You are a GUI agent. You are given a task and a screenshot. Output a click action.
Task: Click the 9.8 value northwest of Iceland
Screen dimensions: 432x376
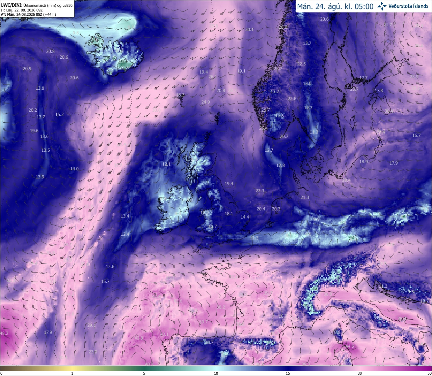tap(76, 33)
